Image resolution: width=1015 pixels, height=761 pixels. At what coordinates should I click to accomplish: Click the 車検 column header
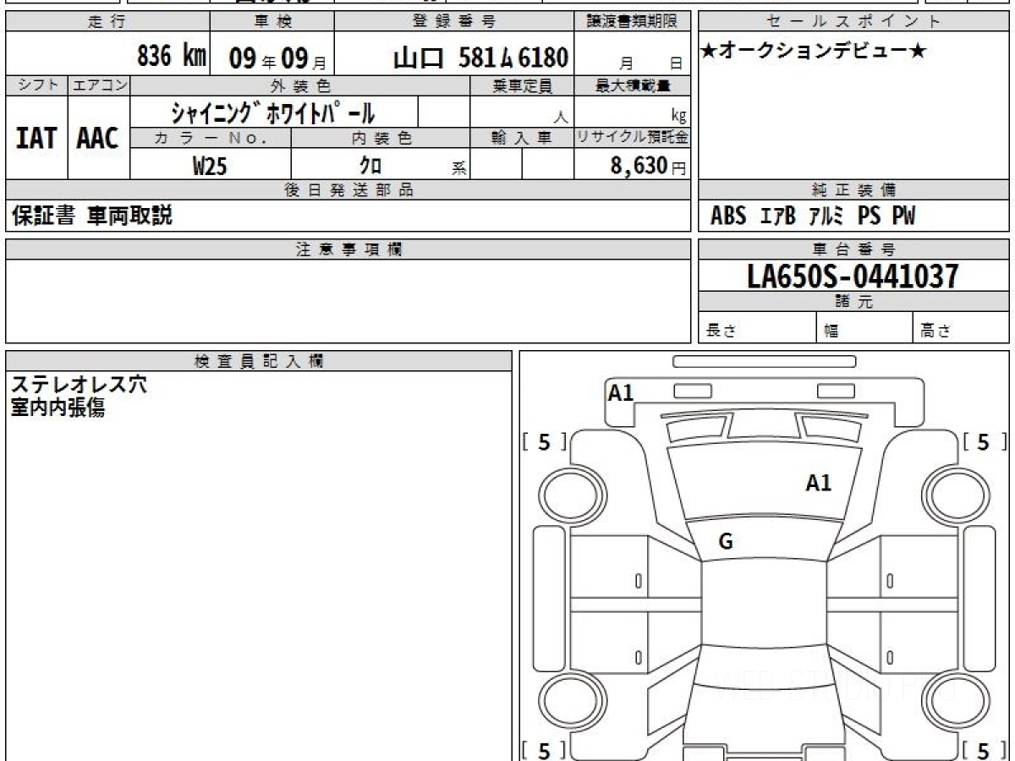(x=272, y=22)
